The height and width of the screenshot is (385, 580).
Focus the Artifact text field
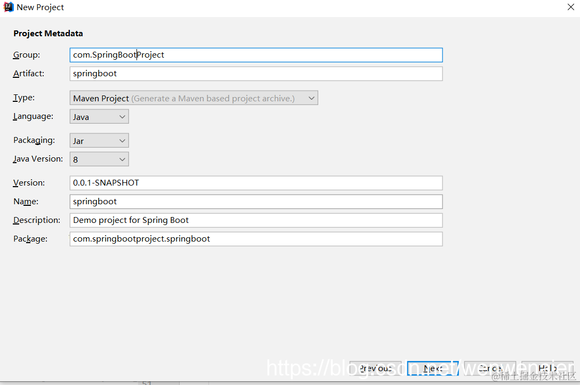point(256,74)
